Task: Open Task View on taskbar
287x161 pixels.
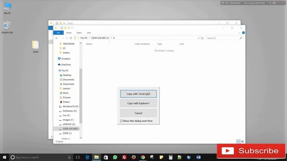Action: (x=78, y=157)
